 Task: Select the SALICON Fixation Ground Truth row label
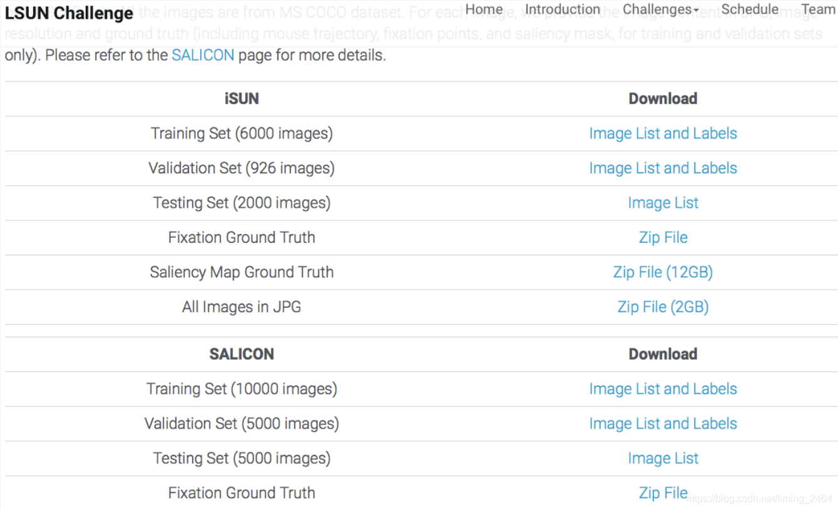(x=242, y=493)
